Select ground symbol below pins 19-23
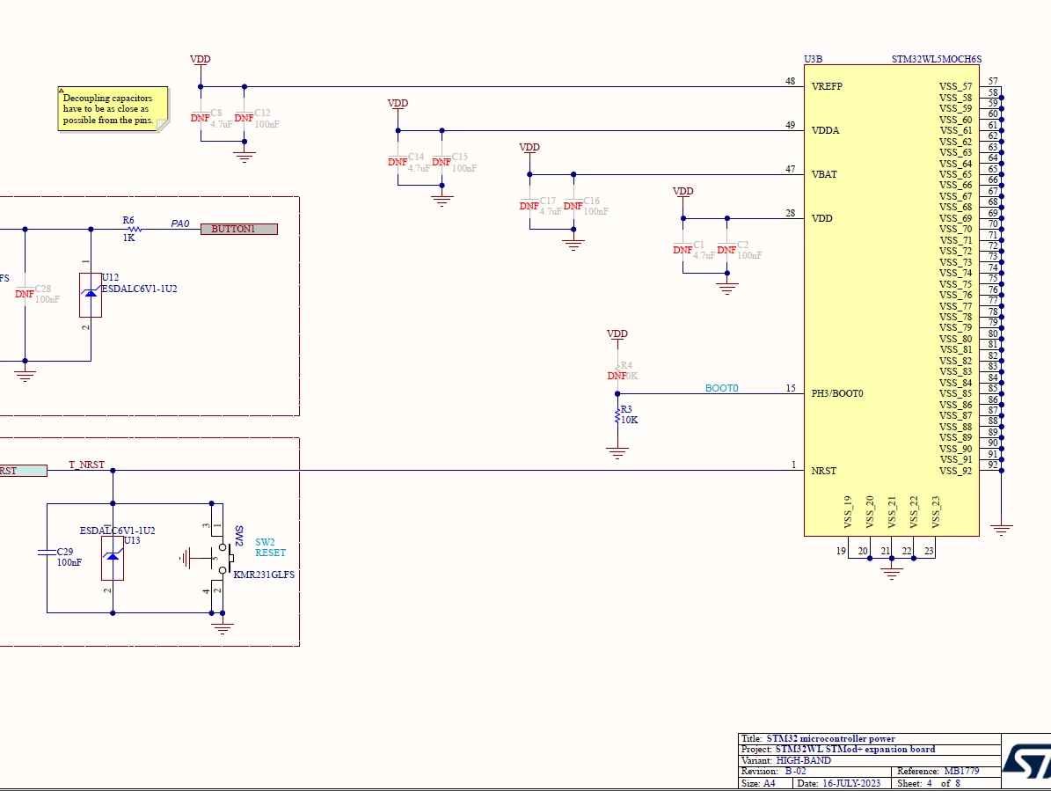 pos(891,573)
